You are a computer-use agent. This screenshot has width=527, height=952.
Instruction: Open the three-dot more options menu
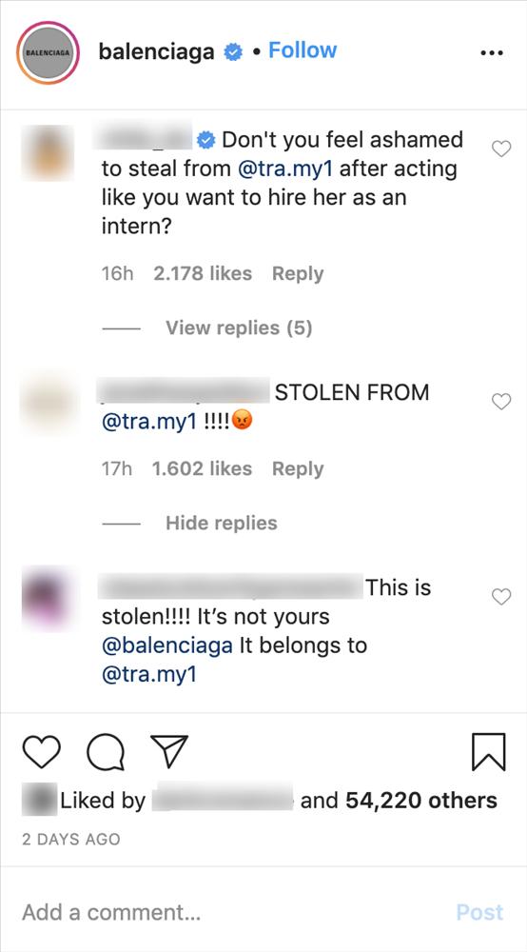coord(491,52)
